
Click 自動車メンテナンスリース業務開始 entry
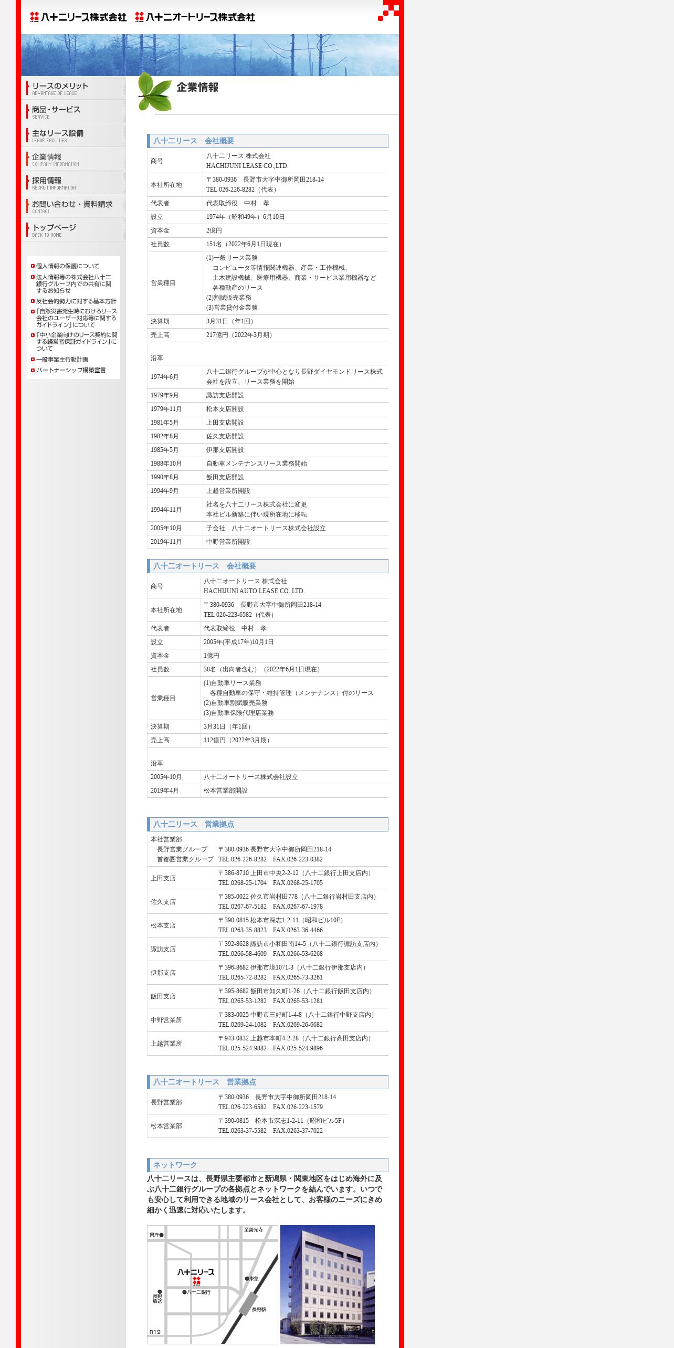[256, 464]
